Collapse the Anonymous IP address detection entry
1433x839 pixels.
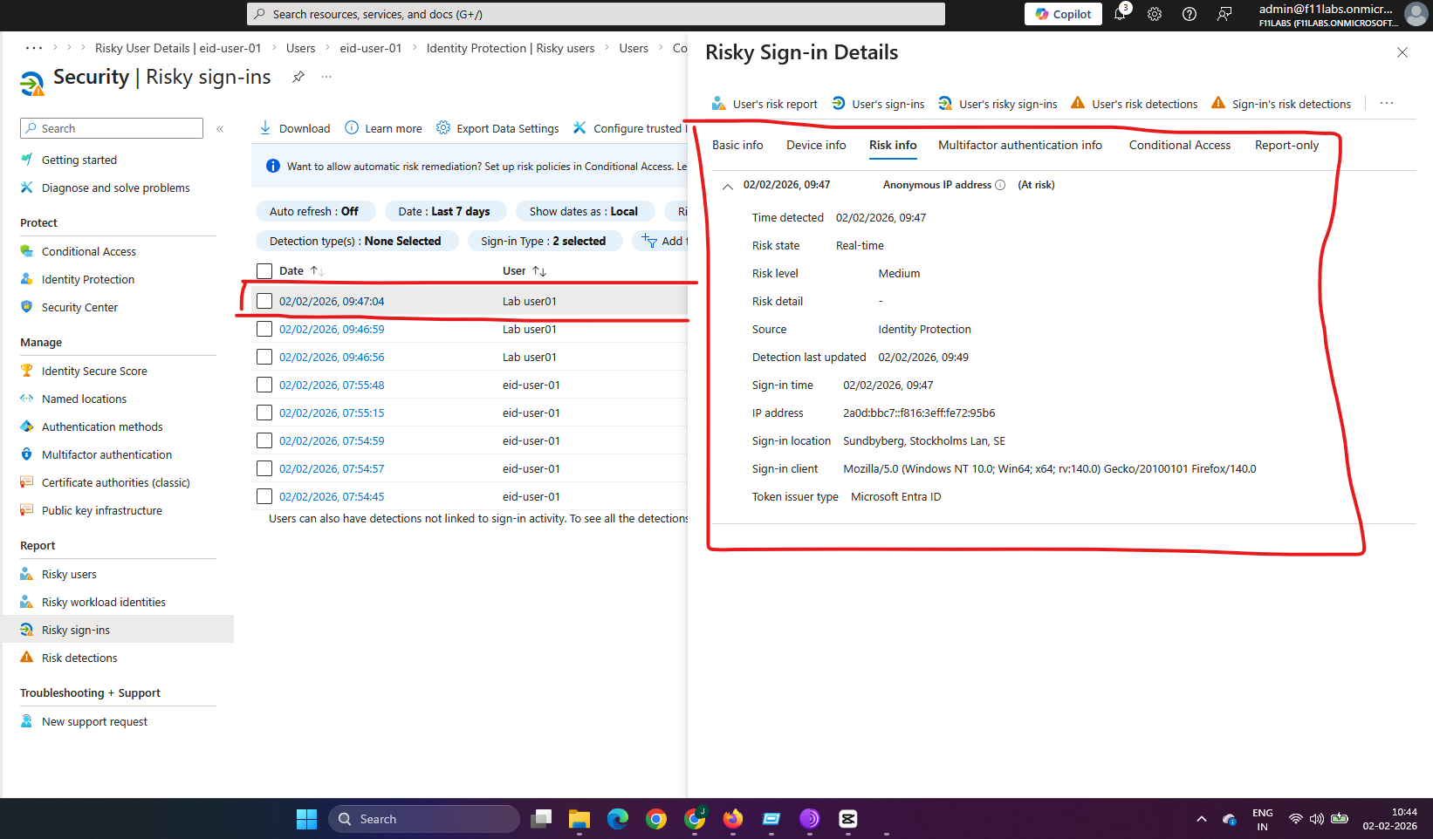tap(727, 186)
